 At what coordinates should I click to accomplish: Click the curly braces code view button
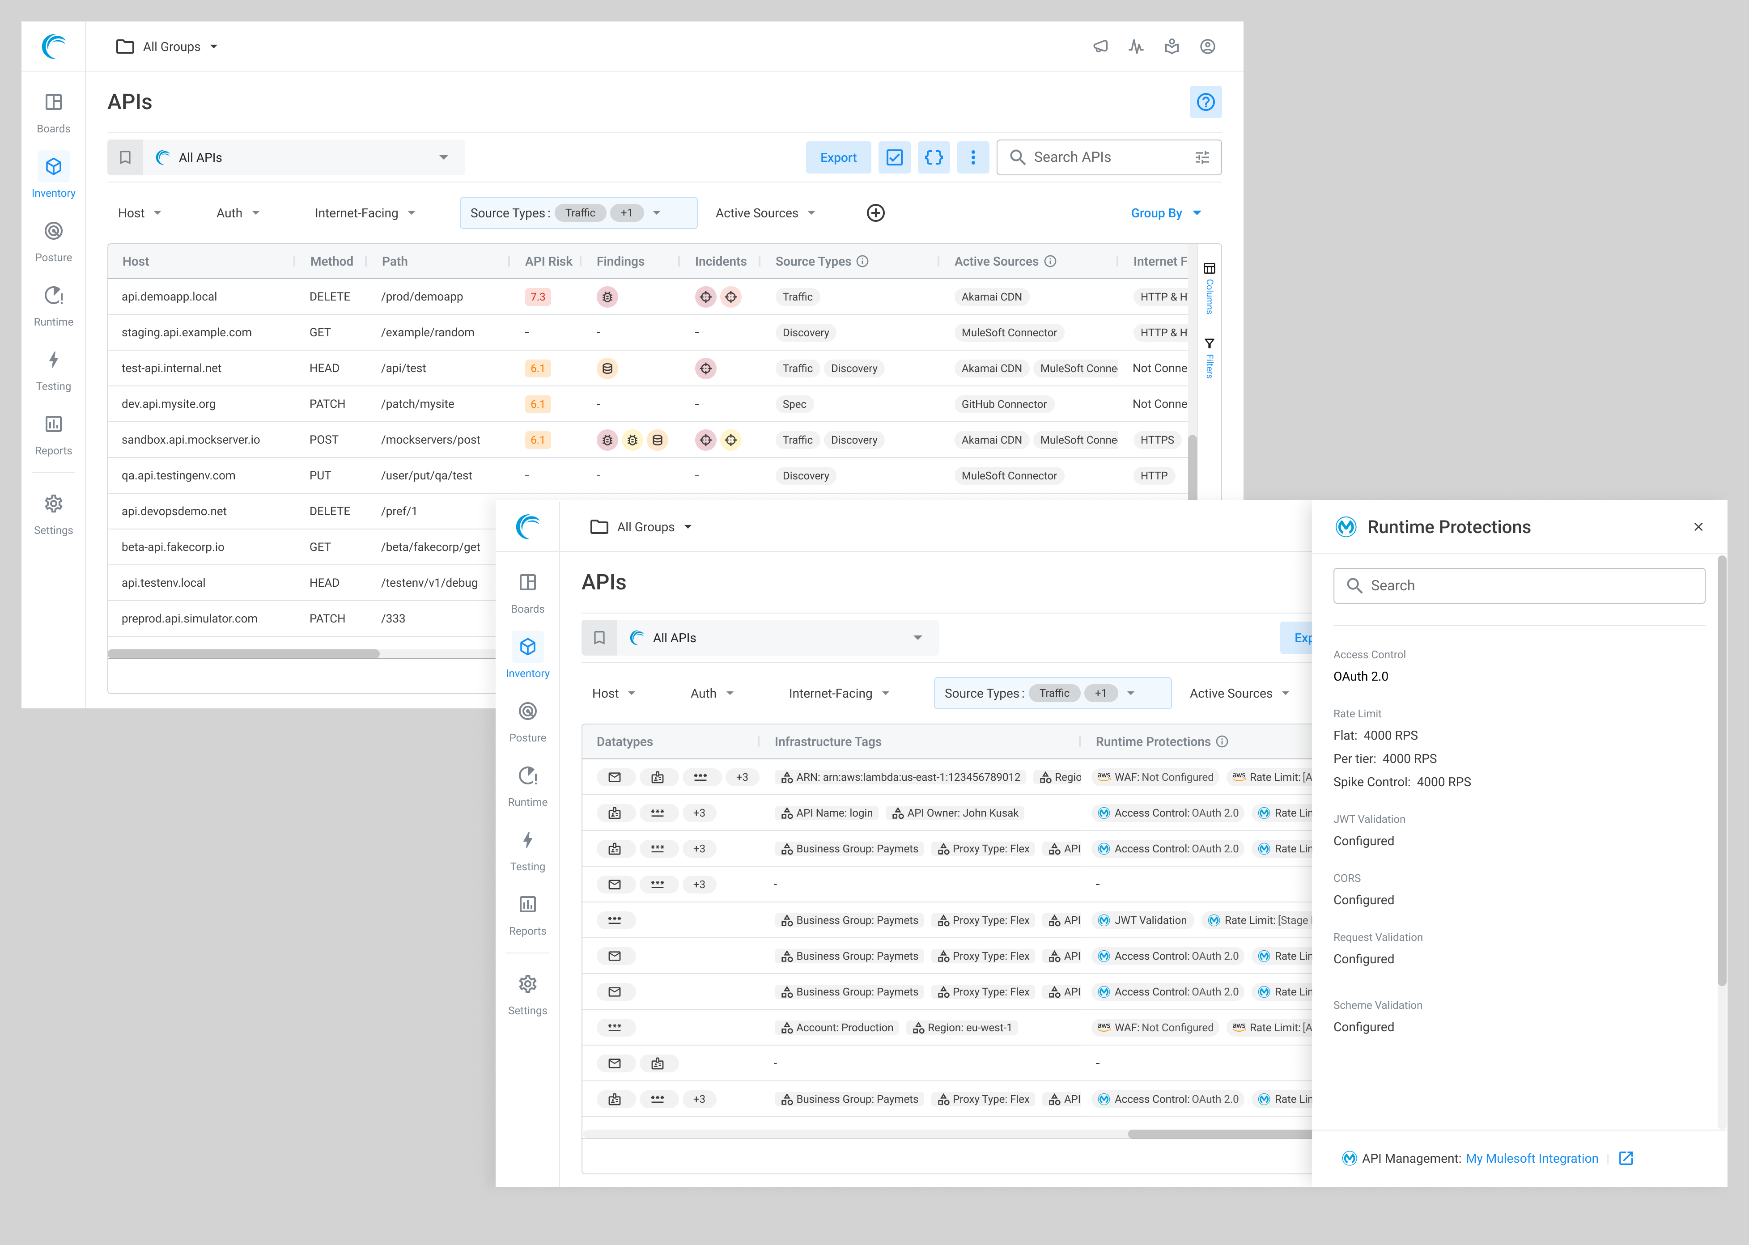933,157
